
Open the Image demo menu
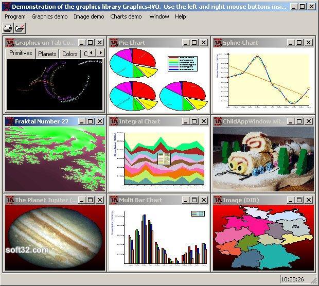[89, 16]
